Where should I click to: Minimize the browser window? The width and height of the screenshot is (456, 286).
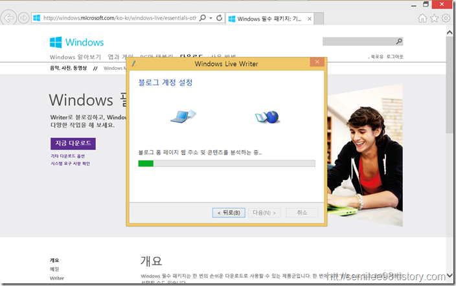coord(413,5)
